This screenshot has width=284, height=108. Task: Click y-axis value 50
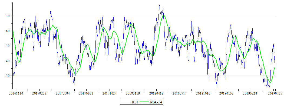8,46
